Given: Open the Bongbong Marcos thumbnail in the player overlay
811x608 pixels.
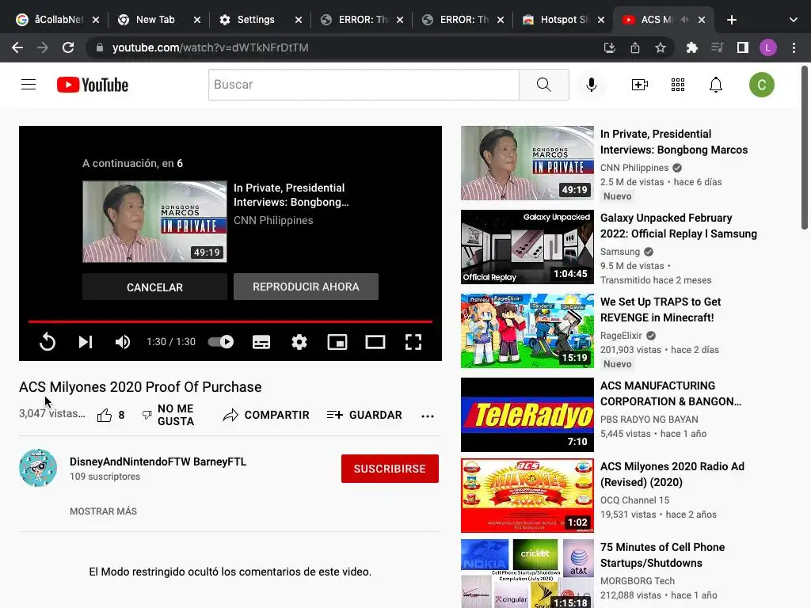Looking at the screenshot, I should tap(154, 222).
